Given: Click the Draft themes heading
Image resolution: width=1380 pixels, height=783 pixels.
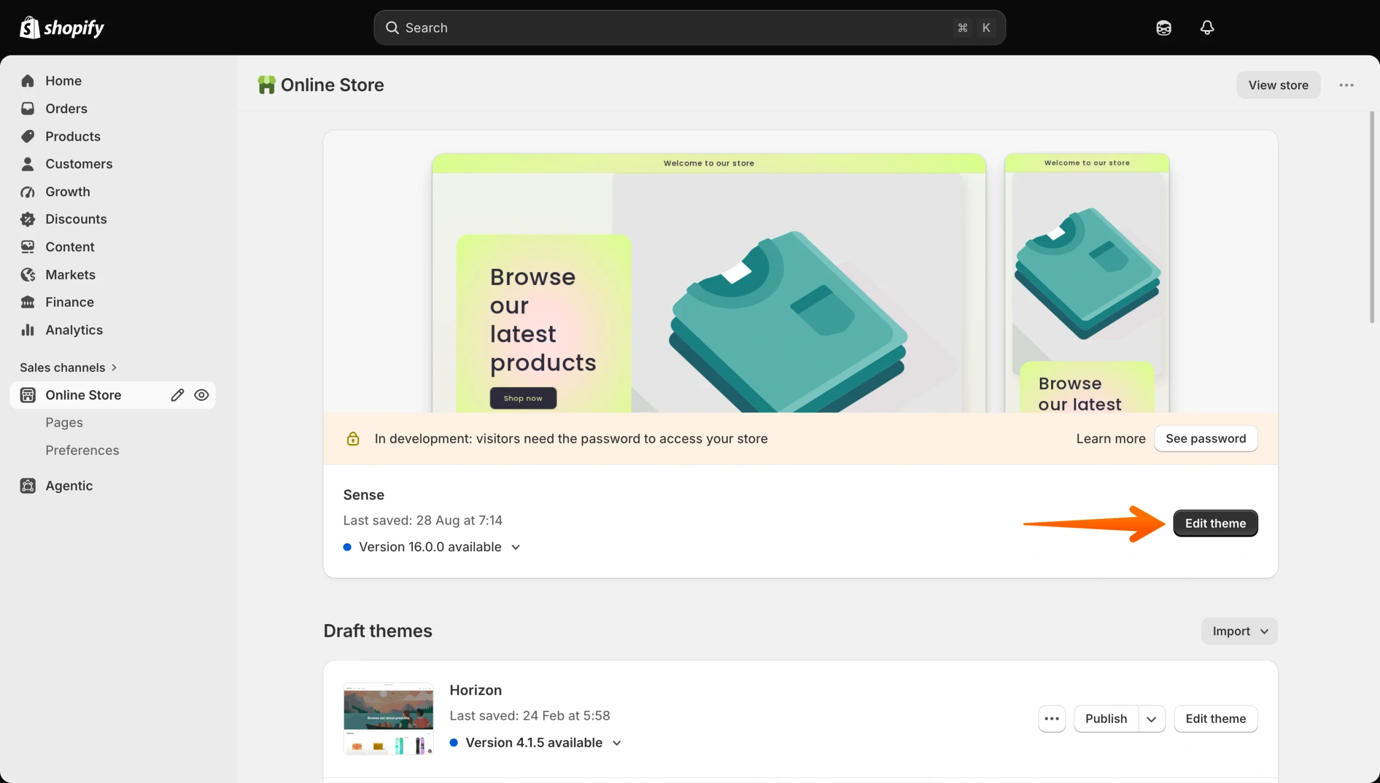Looking at the screenshot, I should point(378,631).
